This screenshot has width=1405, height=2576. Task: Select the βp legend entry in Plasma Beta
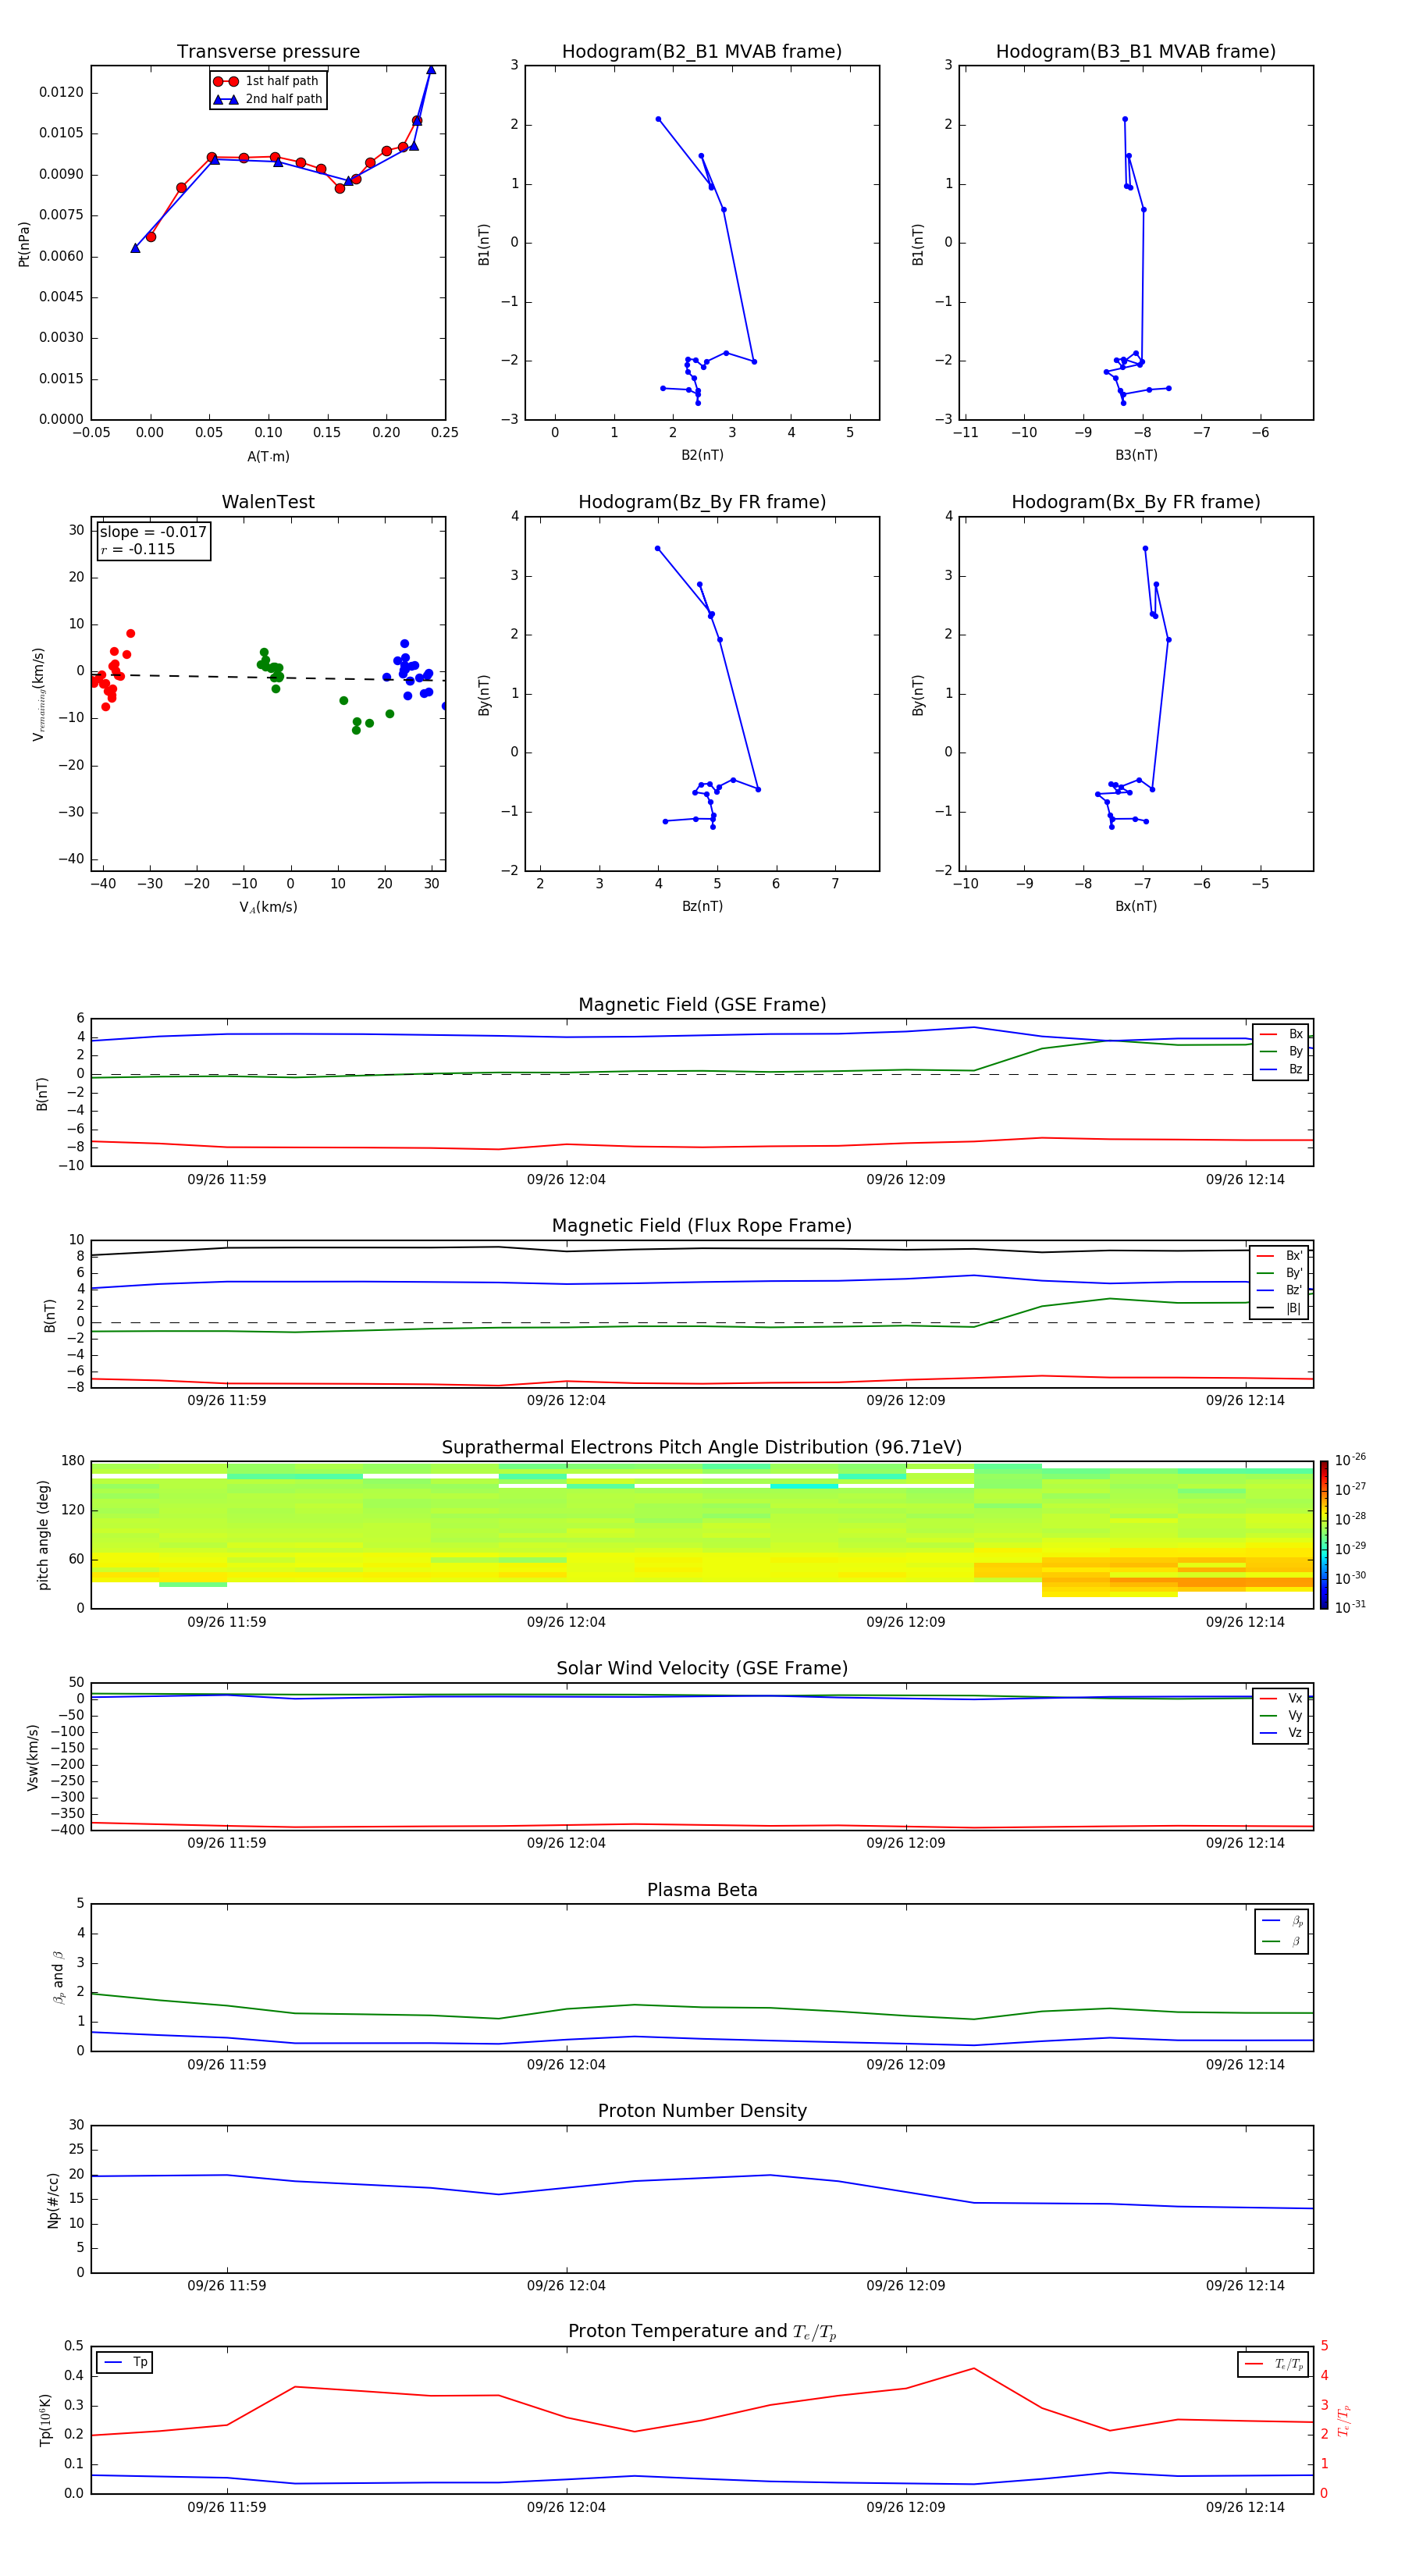pos(1282,1921)
